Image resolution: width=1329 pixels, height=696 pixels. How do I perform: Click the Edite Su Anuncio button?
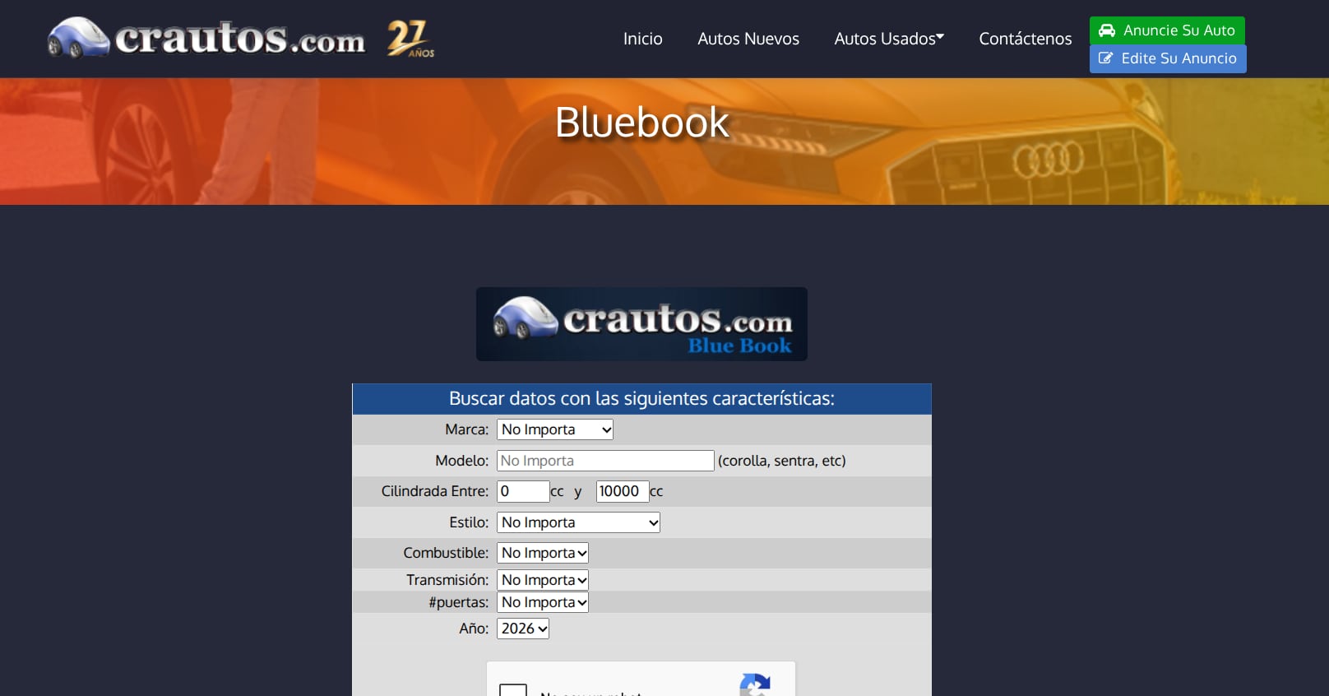[x=1168, y=58]
